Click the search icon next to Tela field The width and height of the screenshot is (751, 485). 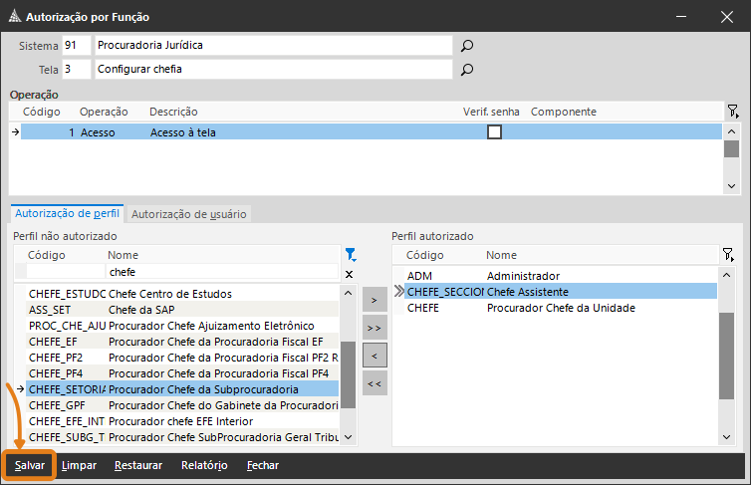[x=466, y=70]
